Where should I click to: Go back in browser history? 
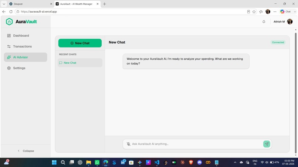point(4,11)
